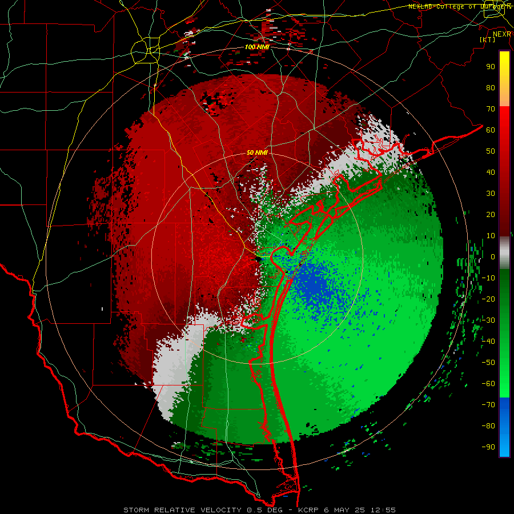
Task: Click the -10 legend value
Action: click(488, 278)
